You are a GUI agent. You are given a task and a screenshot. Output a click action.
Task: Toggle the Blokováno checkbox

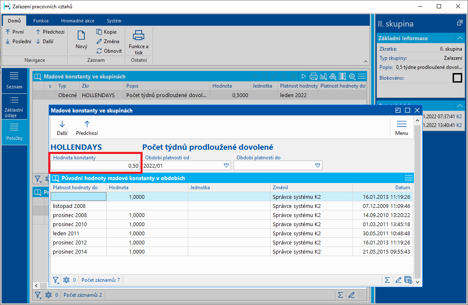457,78
